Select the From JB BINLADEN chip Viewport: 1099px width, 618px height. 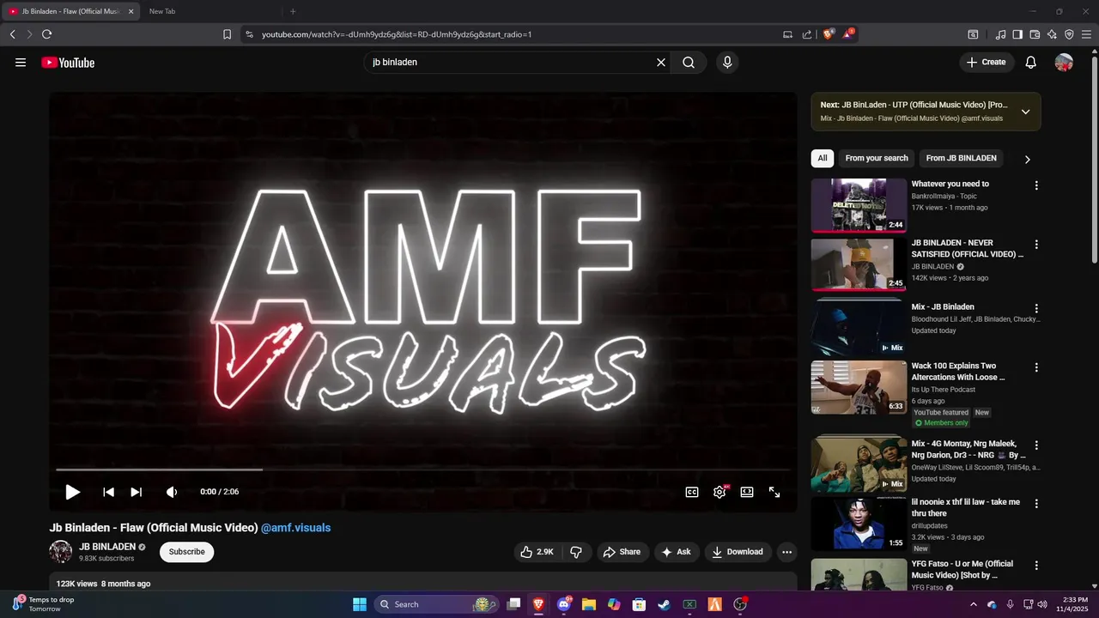coord(961,158)
